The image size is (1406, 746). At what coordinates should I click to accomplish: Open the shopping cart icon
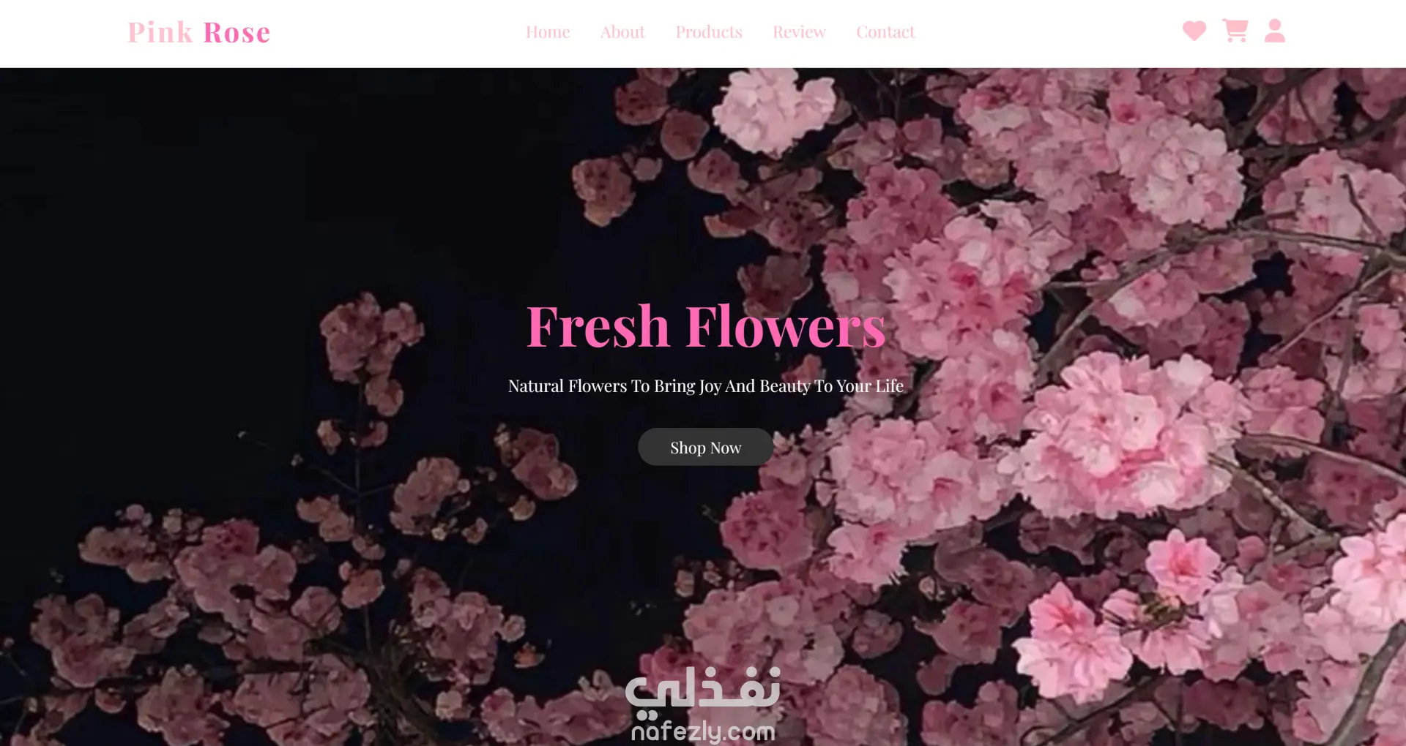click(x=1235, y=31)
